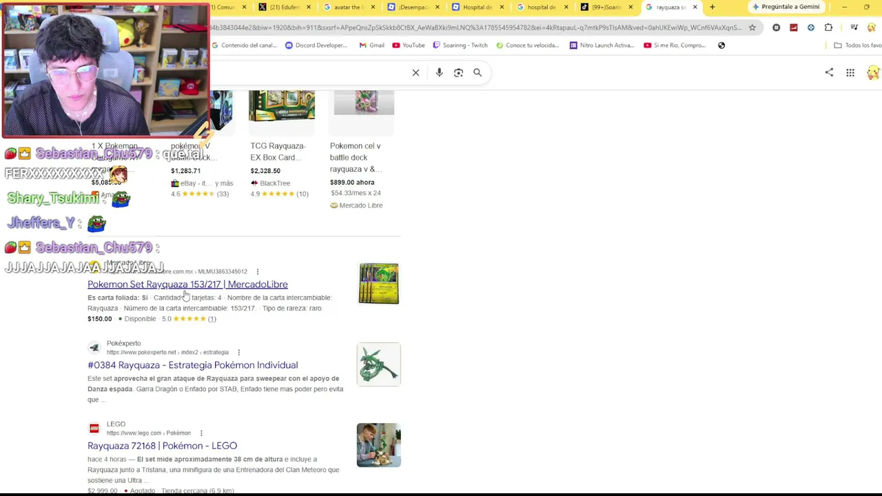Click the red extension icon in the toolbar

794,28
